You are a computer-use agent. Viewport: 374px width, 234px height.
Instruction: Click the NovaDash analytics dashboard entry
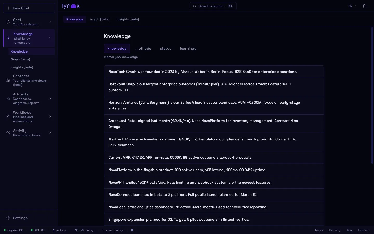(x=214, y=207)
